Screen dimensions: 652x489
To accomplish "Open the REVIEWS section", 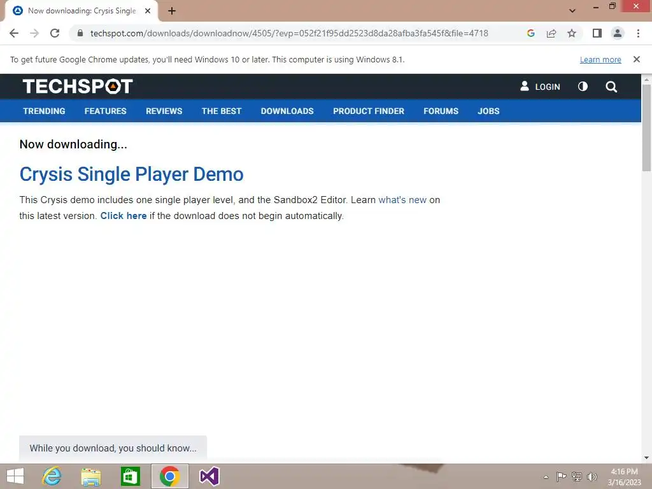I will (164, 111).
